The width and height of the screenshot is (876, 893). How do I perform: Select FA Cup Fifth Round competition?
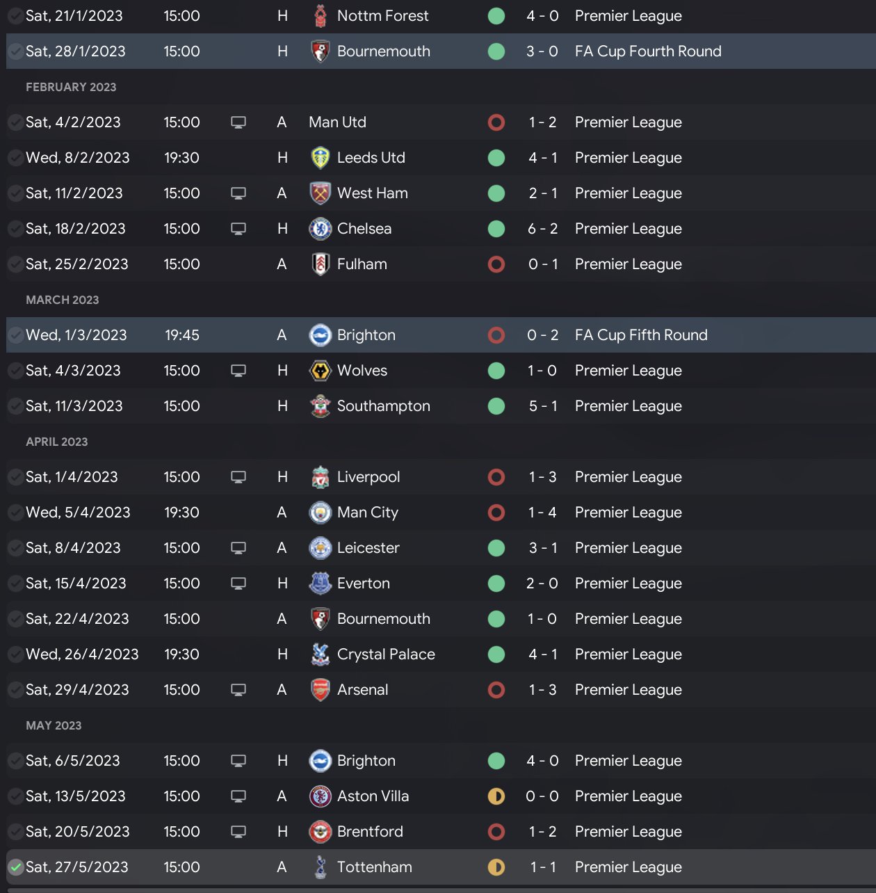point(641,335)
